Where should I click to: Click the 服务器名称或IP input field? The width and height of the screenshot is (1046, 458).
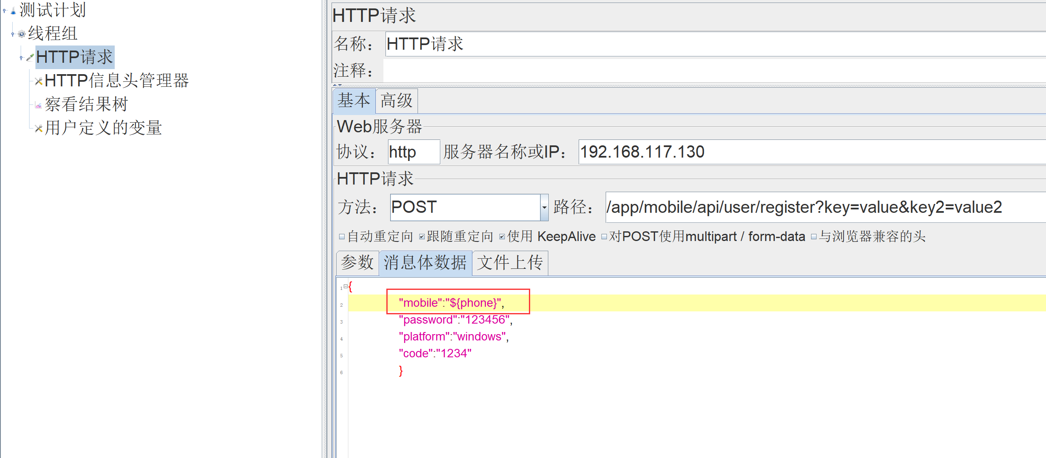coord(801,152)
